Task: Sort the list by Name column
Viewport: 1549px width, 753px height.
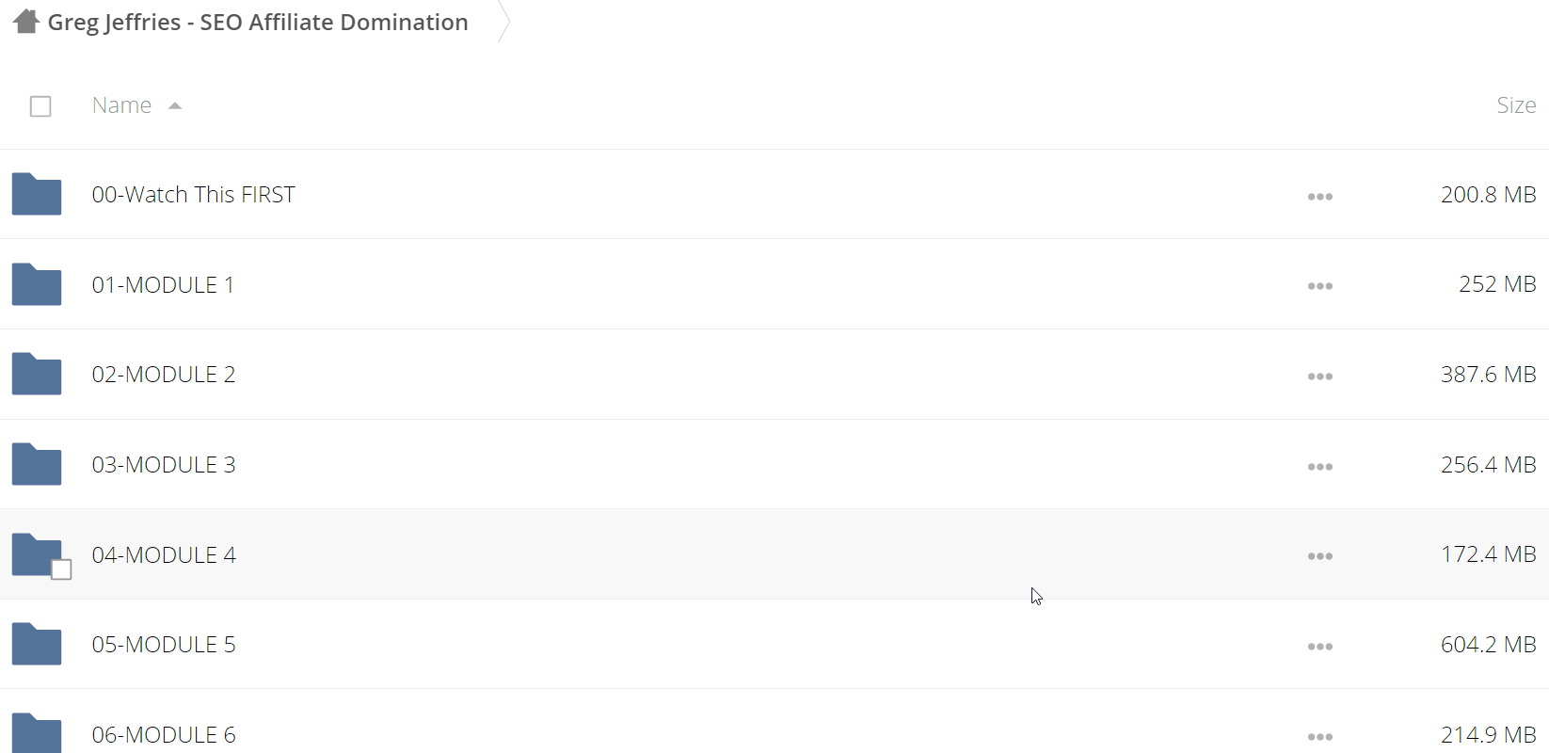Action: [121, 105]
